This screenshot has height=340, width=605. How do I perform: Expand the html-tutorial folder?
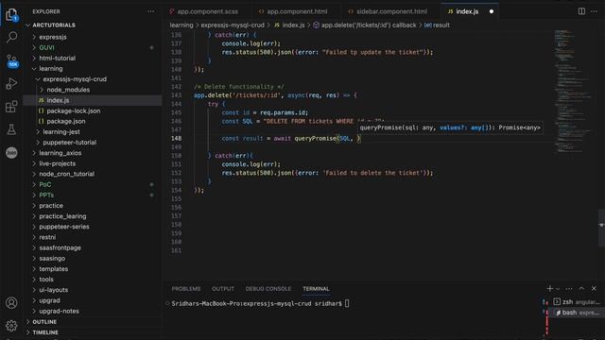(x=57, y=59)
